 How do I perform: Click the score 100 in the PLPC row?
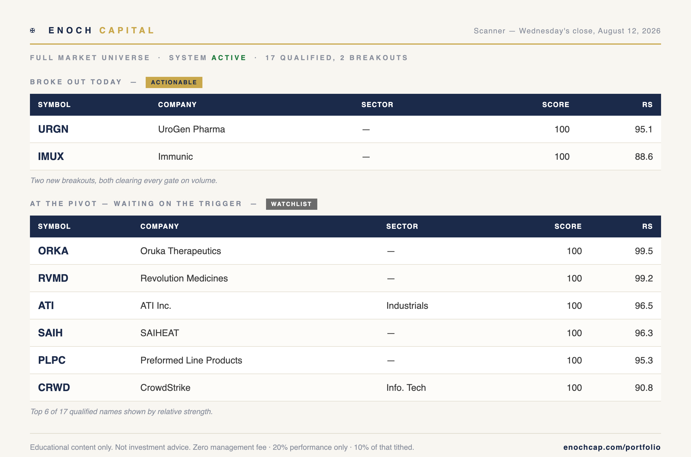click(574, 361)
